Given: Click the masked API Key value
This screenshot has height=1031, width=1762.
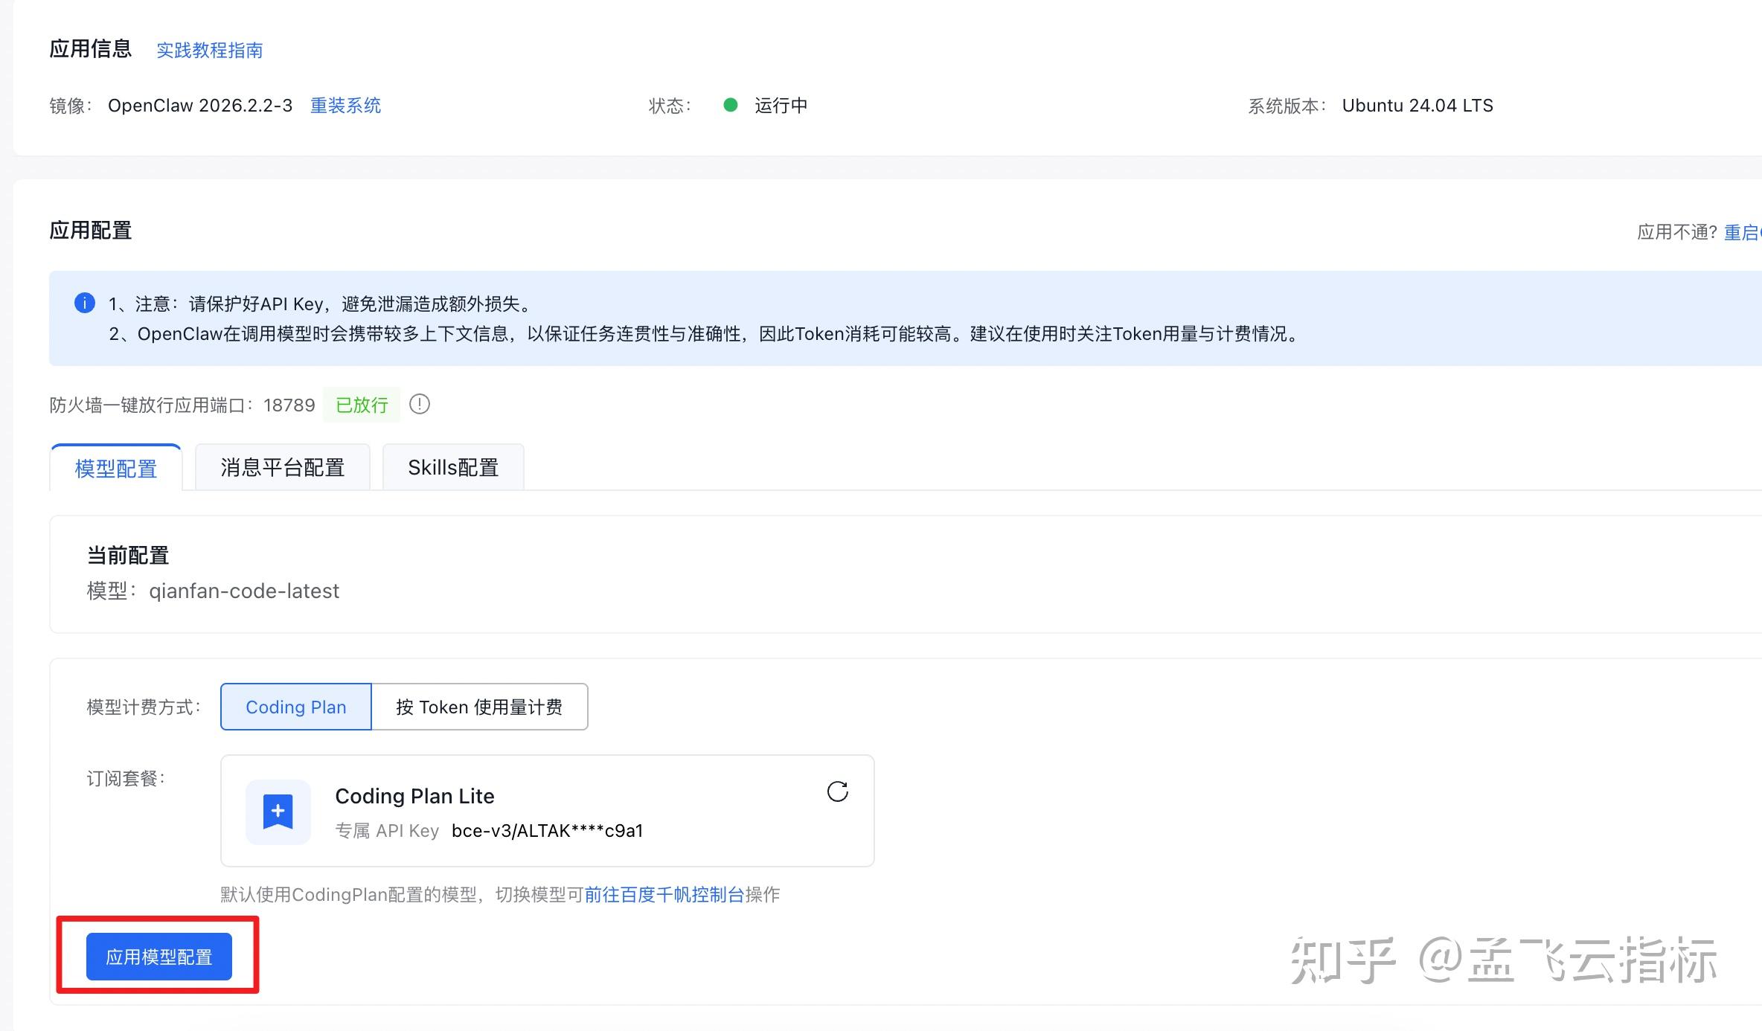Looking at the screenshot, I should point(547,831).
